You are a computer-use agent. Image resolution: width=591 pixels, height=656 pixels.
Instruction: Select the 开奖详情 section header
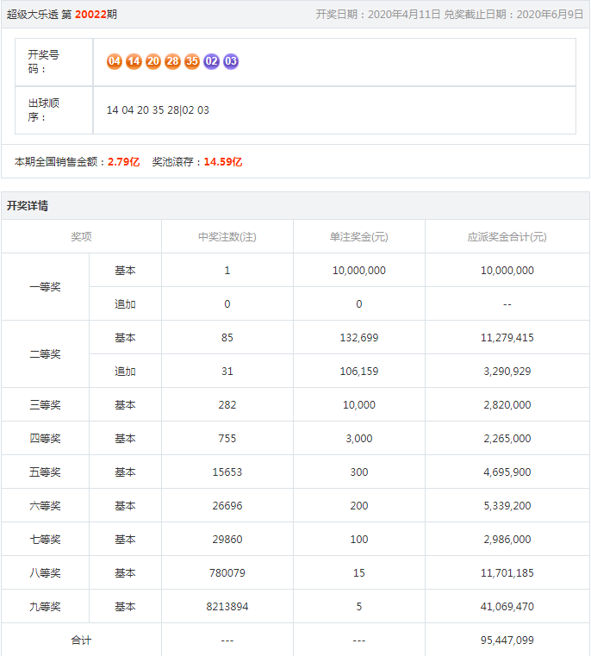click(x=28, y=206)
